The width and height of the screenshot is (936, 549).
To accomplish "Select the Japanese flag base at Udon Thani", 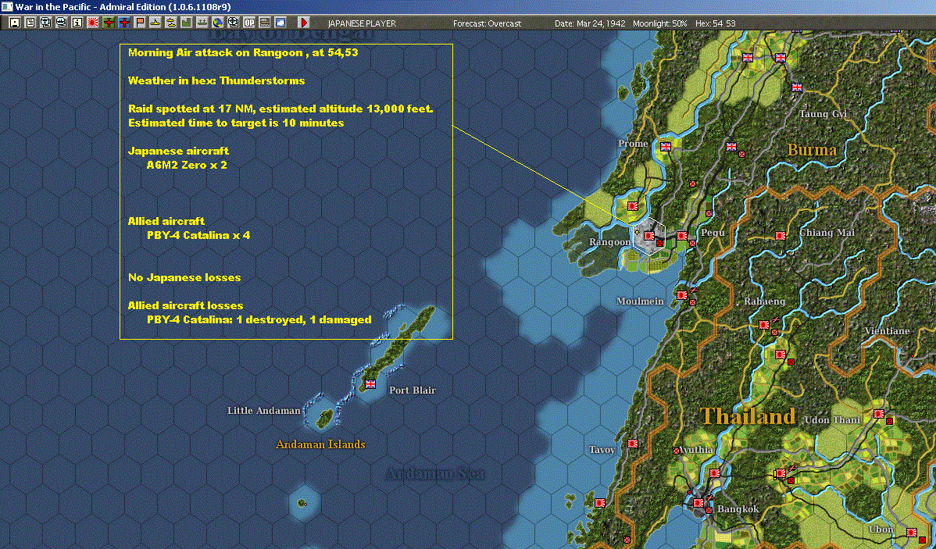I will click(879, 414).
